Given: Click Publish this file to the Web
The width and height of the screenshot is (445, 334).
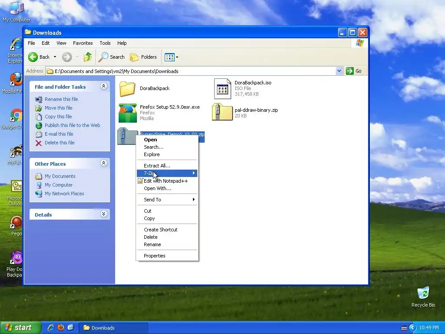Looking at the screenshot, I should (x=73, y=125).
